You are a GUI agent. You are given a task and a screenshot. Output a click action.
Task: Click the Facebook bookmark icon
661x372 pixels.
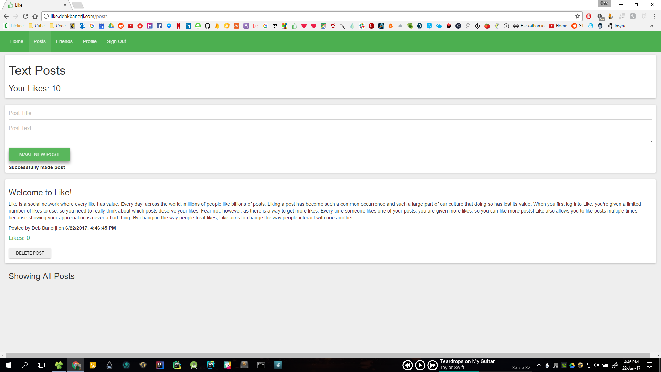pyautogui.click(x=159, y=26)
